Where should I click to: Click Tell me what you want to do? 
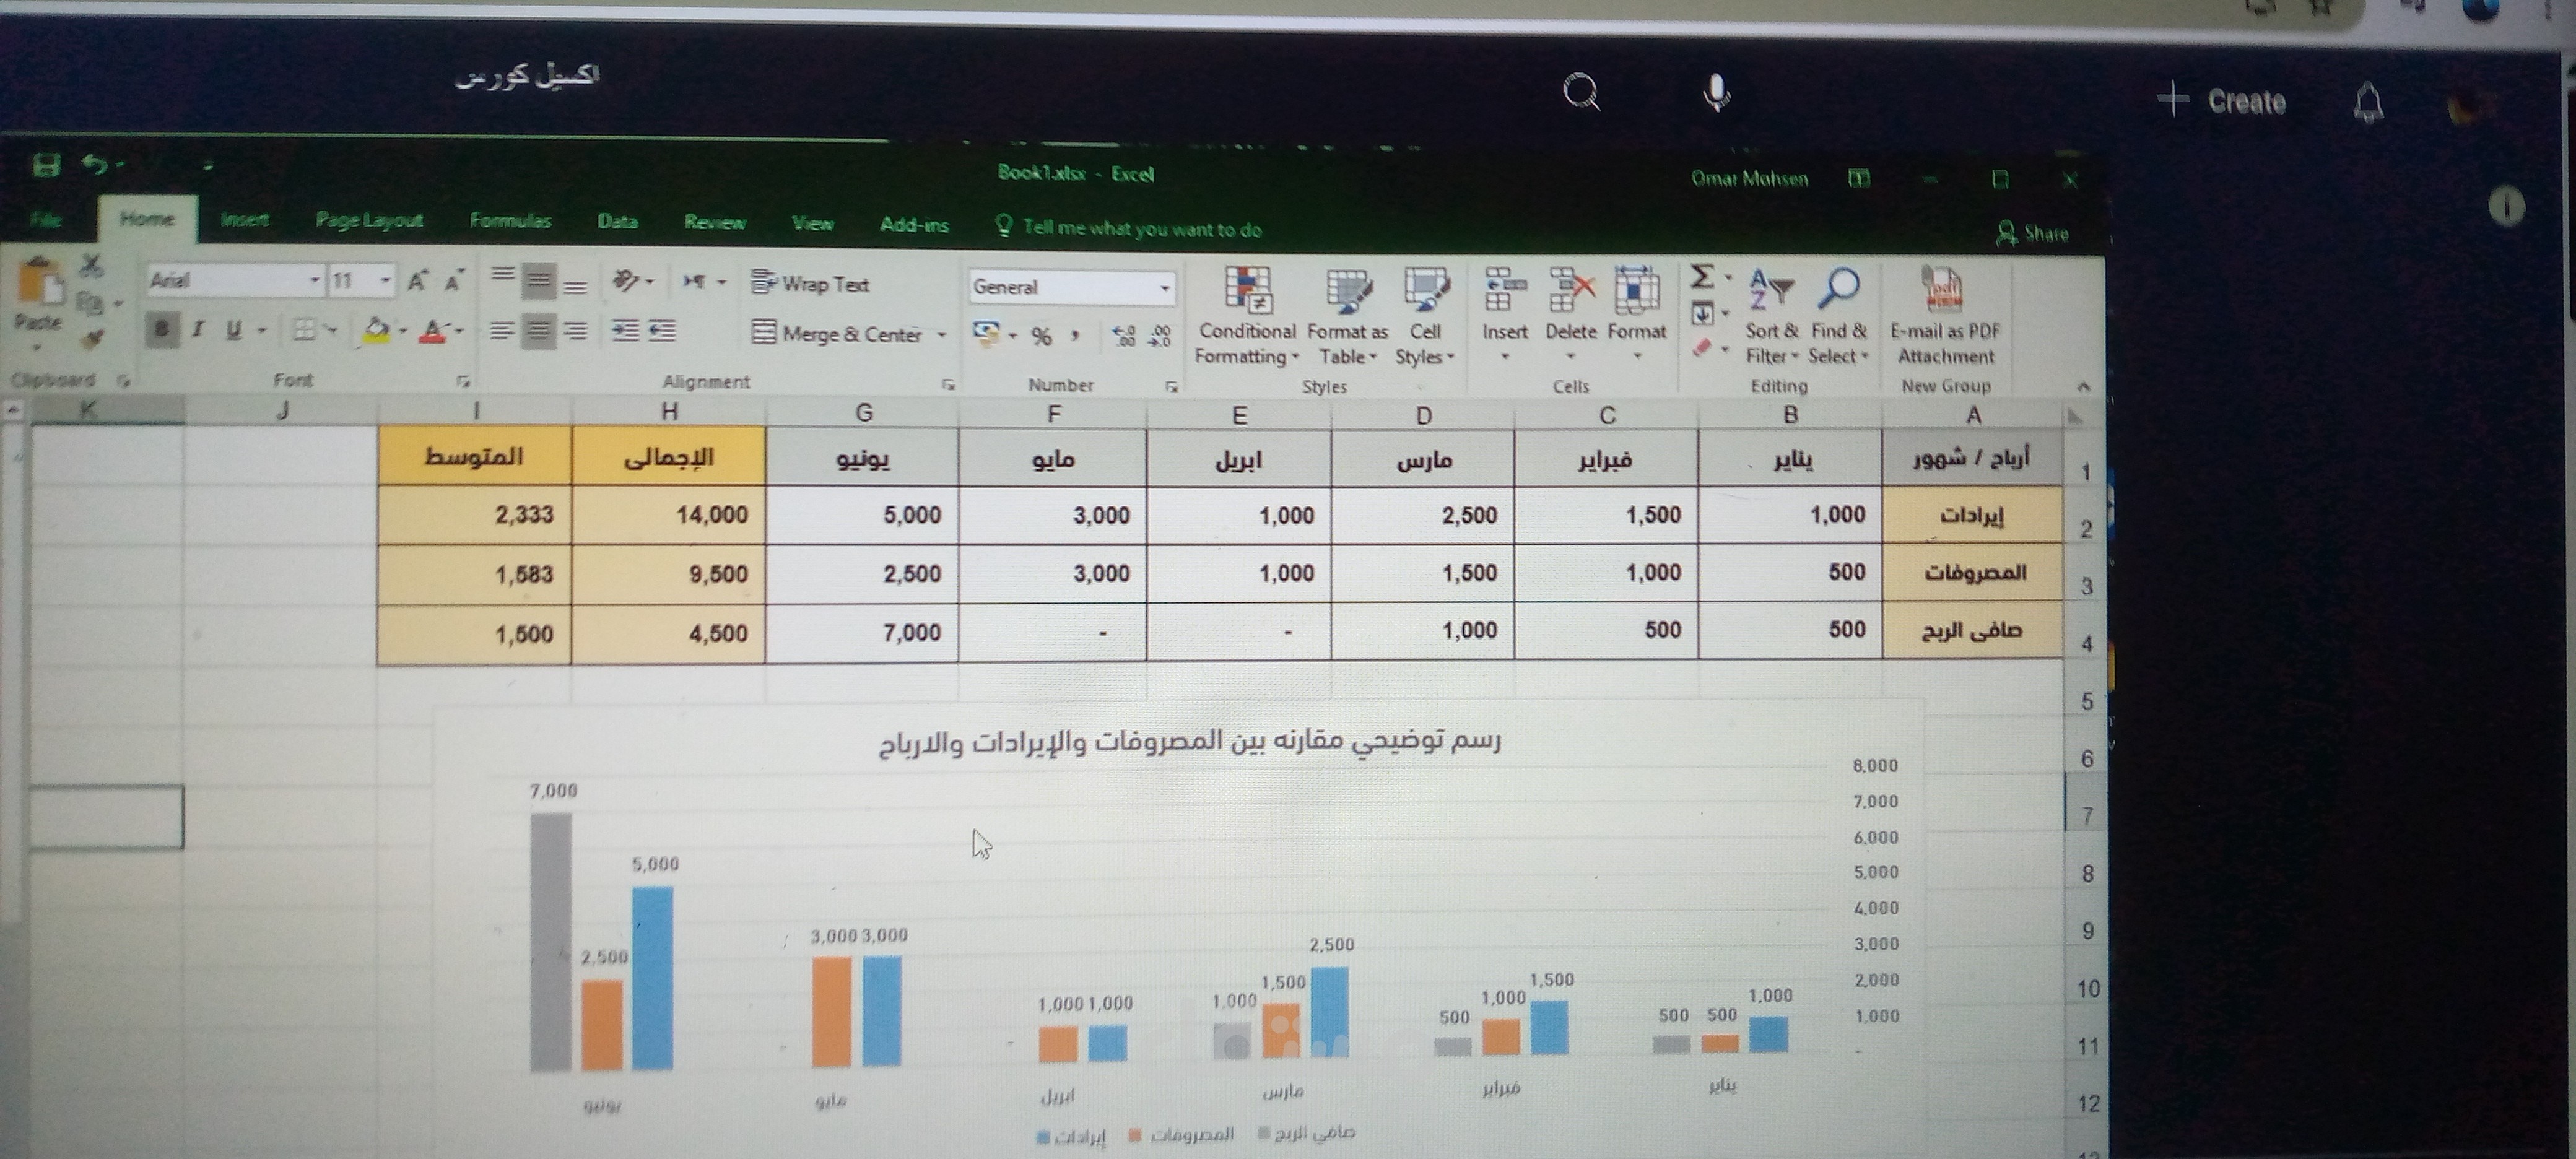tap(1130, 228)
